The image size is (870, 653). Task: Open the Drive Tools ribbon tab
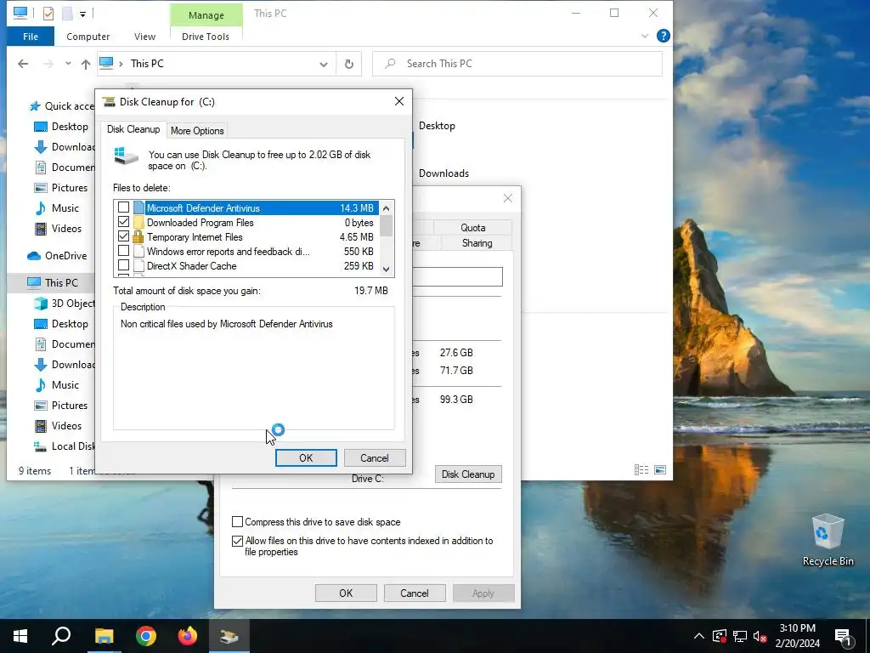click(206, 37)
